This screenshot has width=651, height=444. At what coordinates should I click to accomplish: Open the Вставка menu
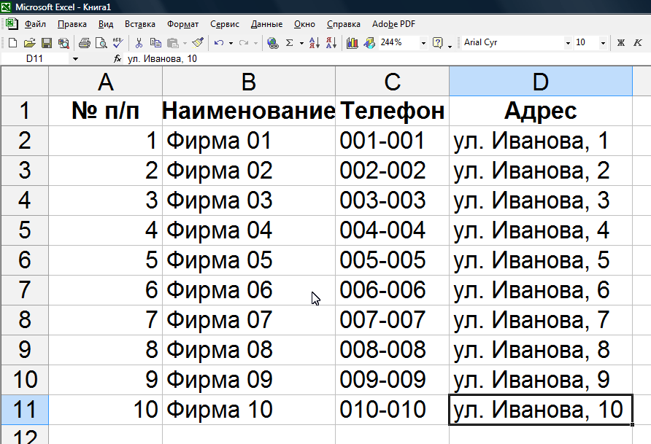[x=140, y=24]
